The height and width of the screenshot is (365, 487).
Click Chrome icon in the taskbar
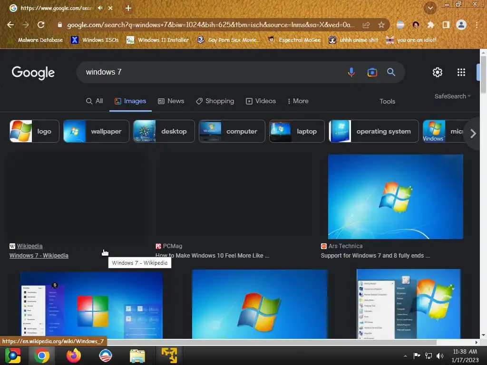42,355
